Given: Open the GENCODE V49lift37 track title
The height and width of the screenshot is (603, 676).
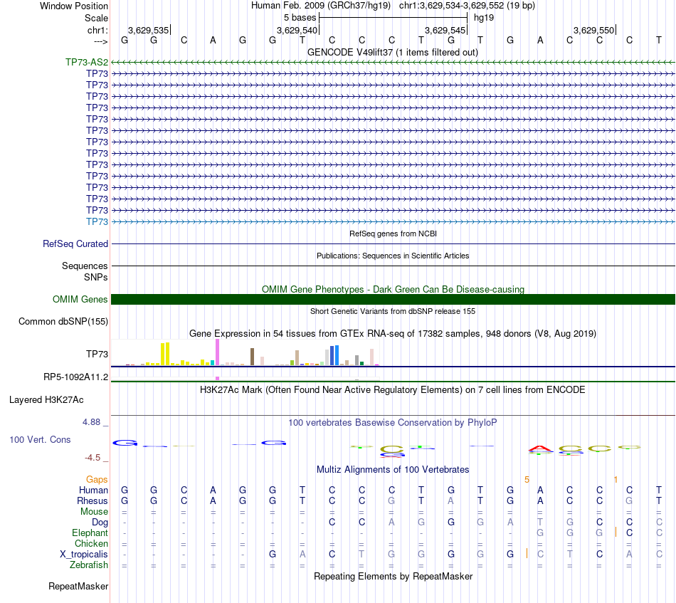Looking at the screenshot, I should point(393,52).
